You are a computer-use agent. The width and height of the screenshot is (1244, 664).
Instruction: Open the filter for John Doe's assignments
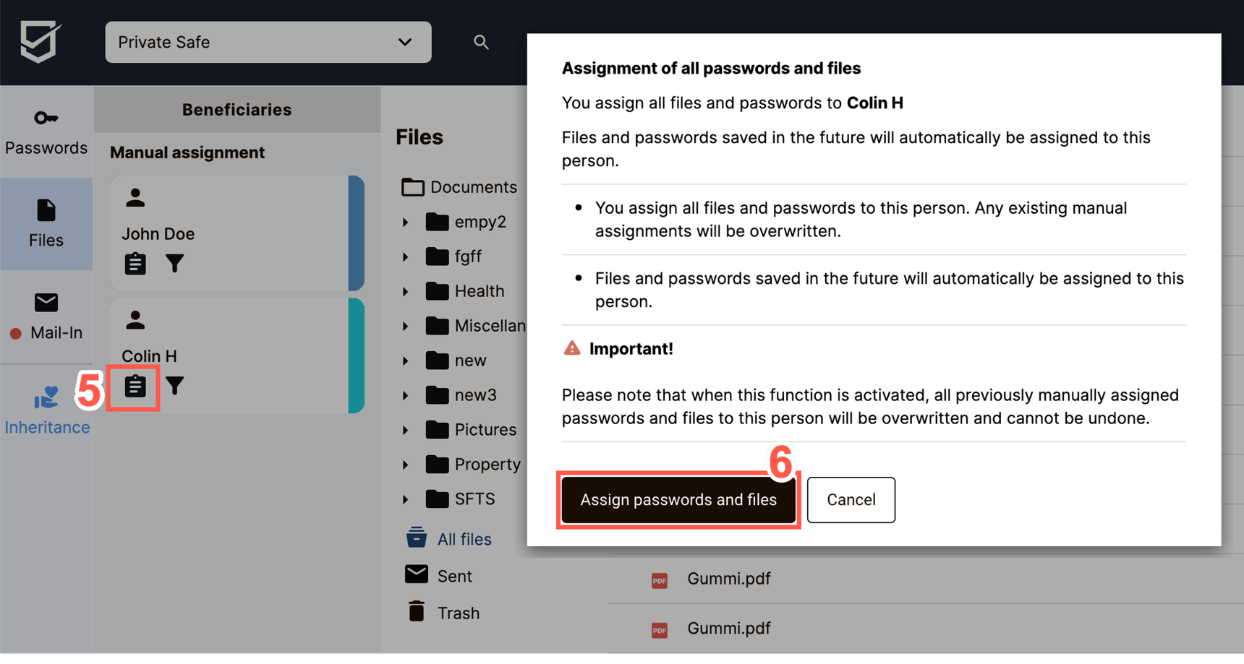175,263
